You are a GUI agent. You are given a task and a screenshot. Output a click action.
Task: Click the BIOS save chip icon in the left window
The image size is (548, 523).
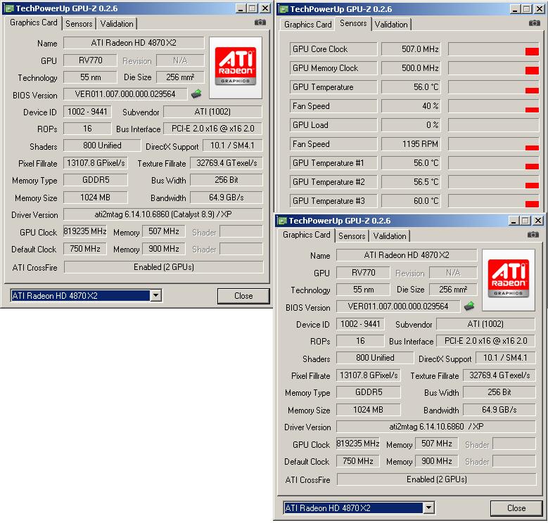click(196, 93)
